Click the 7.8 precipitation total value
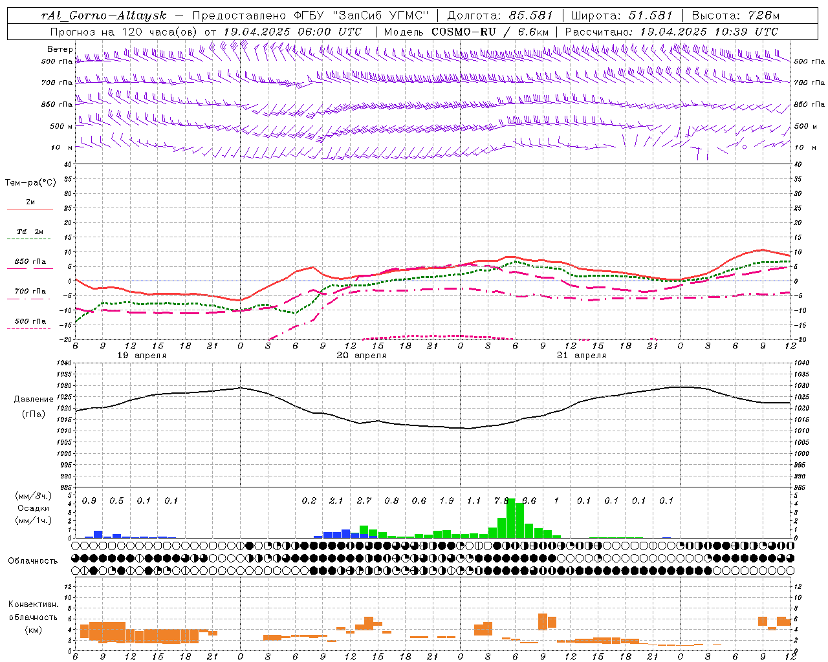Image resolution: width=828 pixels, height=662 pixels. [501, 500]
